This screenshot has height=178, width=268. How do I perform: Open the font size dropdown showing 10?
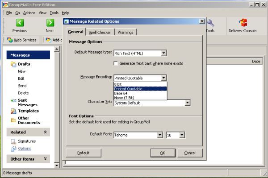click(x=182, y=135)
